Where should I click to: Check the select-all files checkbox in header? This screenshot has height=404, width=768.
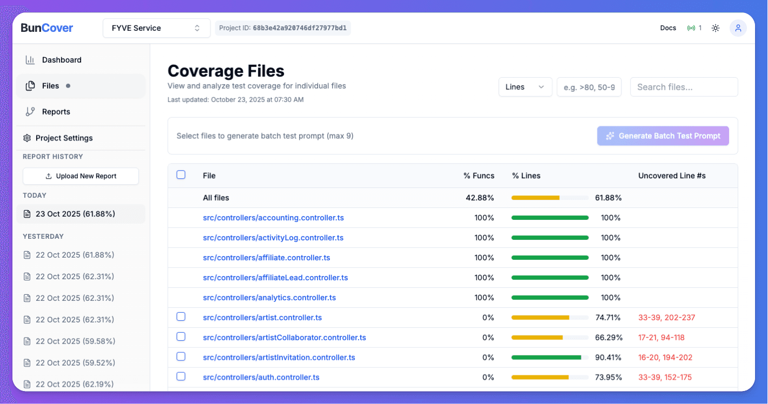pos(181,174)
